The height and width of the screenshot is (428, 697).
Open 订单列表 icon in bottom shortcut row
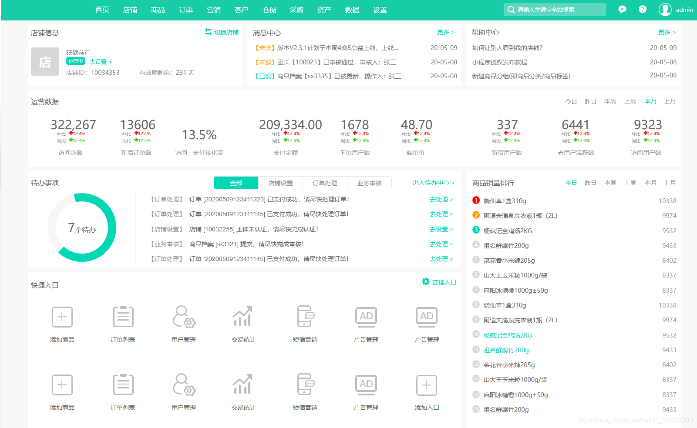(123, 385)
